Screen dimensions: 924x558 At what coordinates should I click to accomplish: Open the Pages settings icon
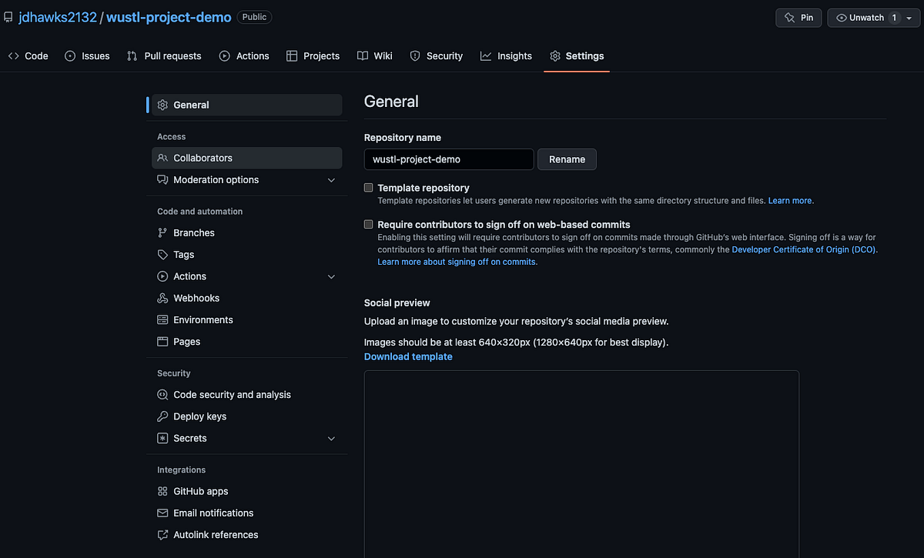pyautogui.click(x=162, y=342)
